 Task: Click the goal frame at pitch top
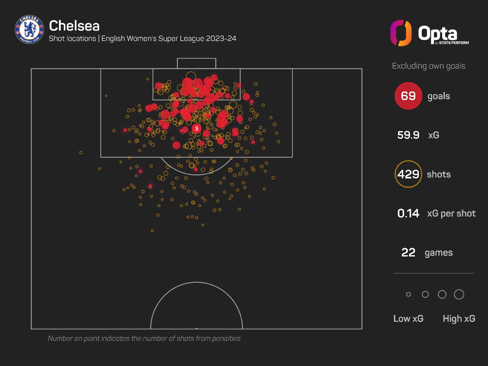pyautogui.click(x=196, y=63)
